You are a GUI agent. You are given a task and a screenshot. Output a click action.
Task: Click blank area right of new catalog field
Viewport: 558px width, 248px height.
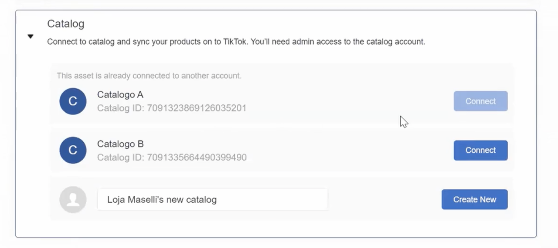point(384,199)
